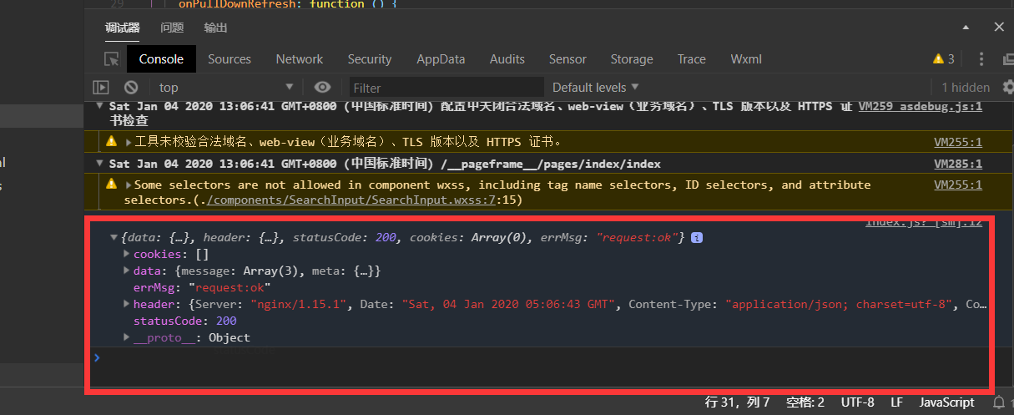Click the UTF-8 encoding indicator
Screen dimensions: 1014x415
tap(857, 402)
